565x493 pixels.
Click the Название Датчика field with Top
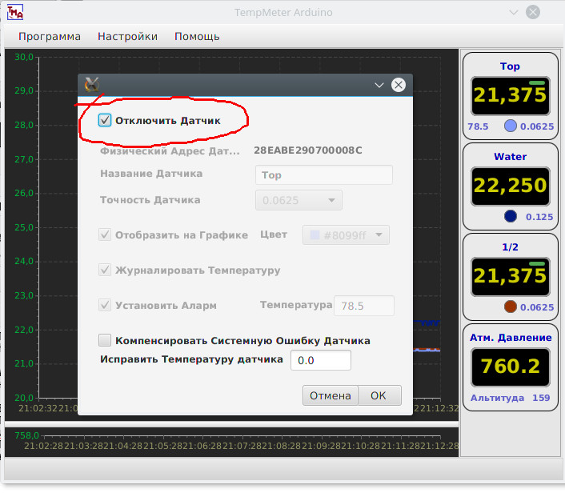point(324,175)
